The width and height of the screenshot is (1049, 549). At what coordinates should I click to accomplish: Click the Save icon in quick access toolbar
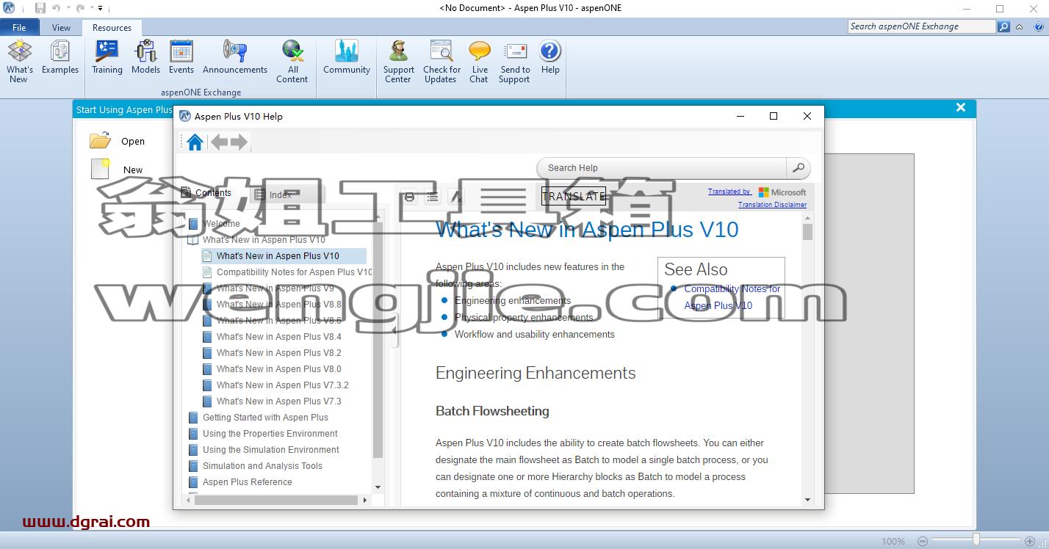pos(40,8)
